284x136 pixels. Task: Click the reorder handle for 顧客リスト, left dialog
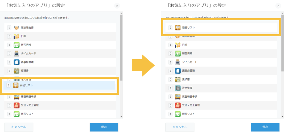click(x=9, y=114)
